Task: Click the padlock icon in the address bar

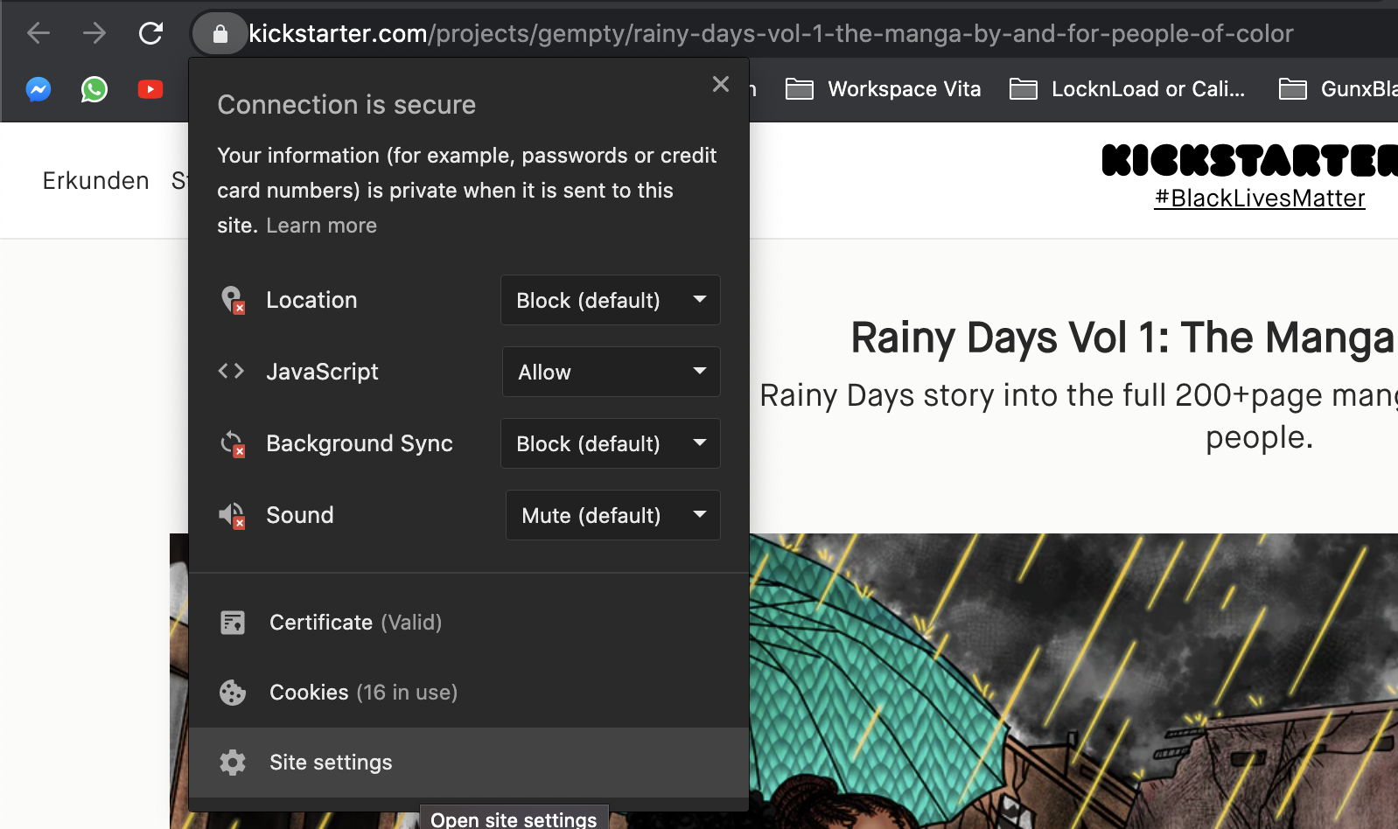Action: pos(220,34)
